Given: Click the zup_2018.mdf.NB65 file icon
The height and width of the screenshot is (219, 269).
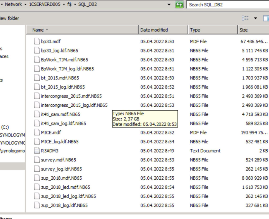Looking at the screenshot, I should 37,178.
